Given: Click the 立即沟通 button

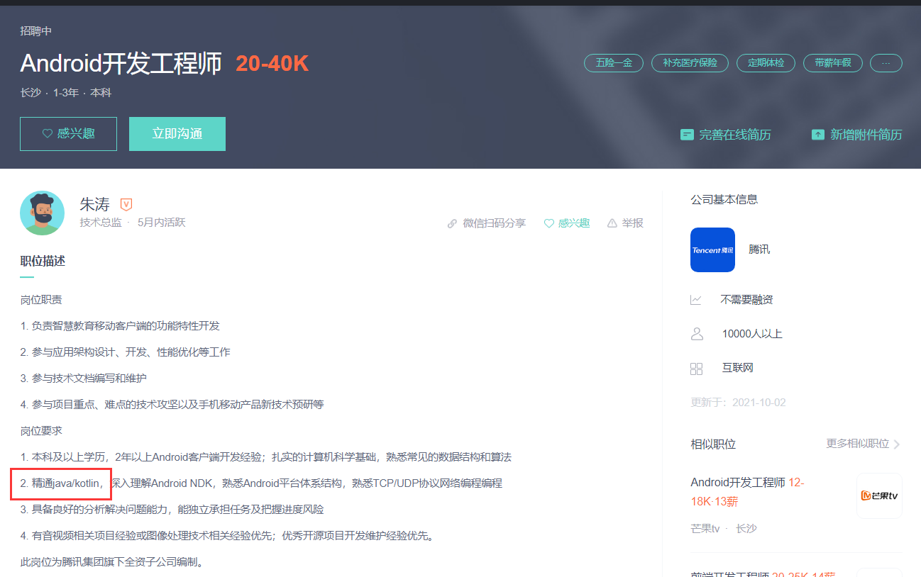Looking at the screenshot, I should [x=177, y=134].
